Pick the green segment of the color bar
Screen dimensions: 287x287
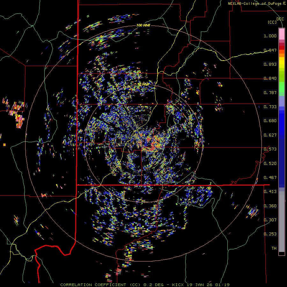coord(282,87)
